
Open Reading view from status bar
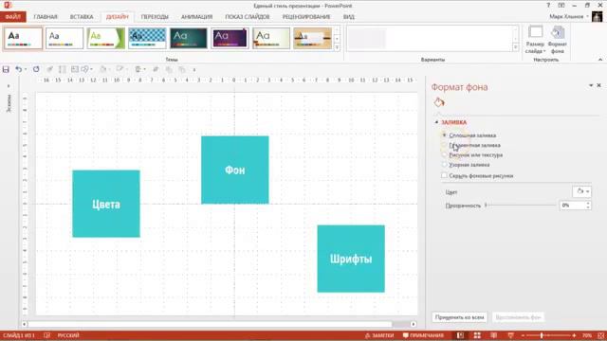(x=494, y=335)
